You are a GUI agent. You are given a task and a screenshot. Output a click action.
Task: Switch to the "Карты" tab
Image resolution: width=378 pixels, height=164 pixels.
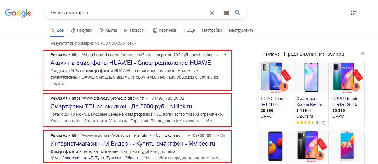[x=108, y=30]
